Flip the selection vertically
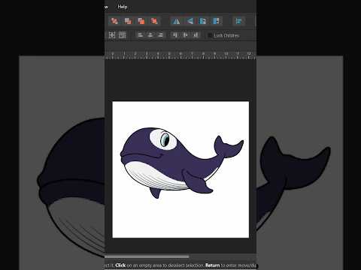The width and height of the screenshot is (361, 270). tap(190, 21)
